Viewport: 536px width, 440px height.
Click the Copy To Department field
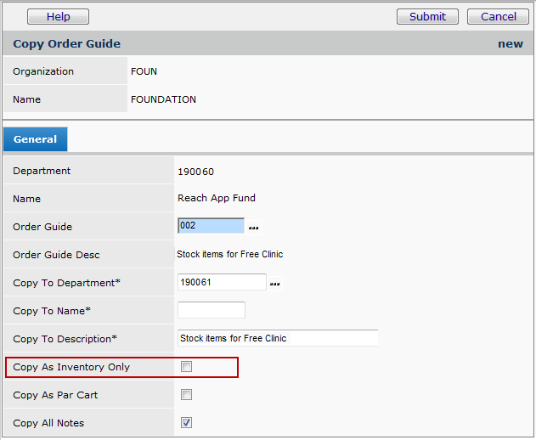(x=222, y=282)
